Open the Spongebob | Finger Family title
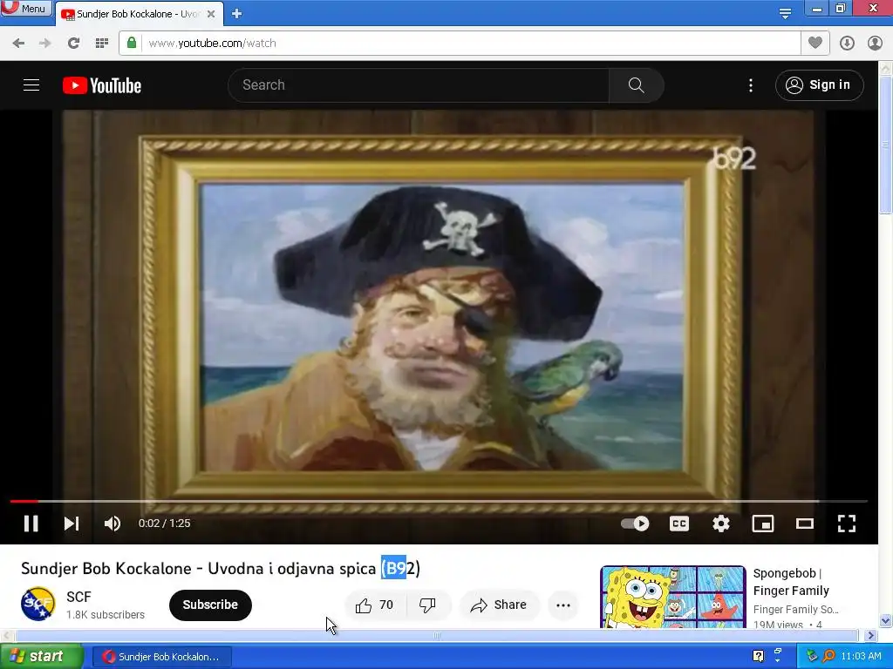 pyautogui.click(x=791, y=582)
